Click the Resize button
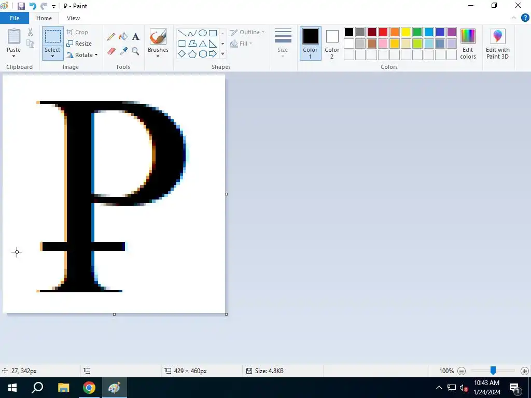 click(x=79, y=44)
